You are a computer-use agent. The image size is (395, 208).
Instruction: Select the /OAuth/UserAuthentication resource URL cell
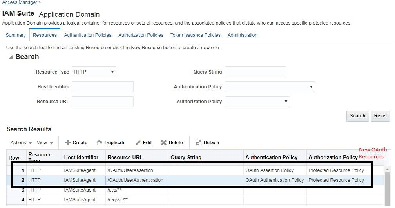[137, 180]
